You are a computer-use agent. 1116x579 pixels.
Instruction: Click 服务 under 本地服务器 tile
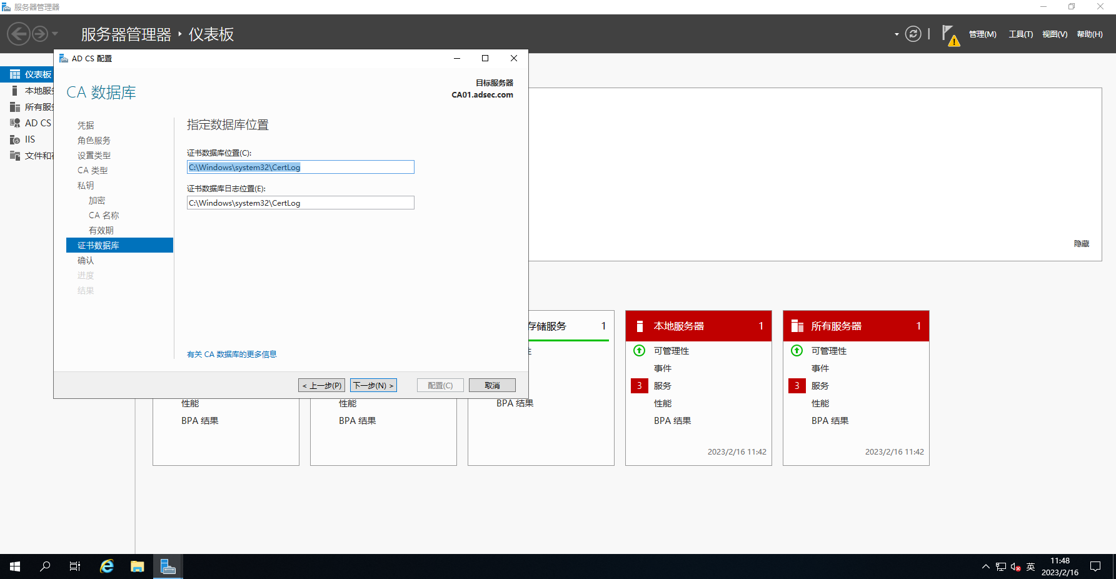click(662, 386)
